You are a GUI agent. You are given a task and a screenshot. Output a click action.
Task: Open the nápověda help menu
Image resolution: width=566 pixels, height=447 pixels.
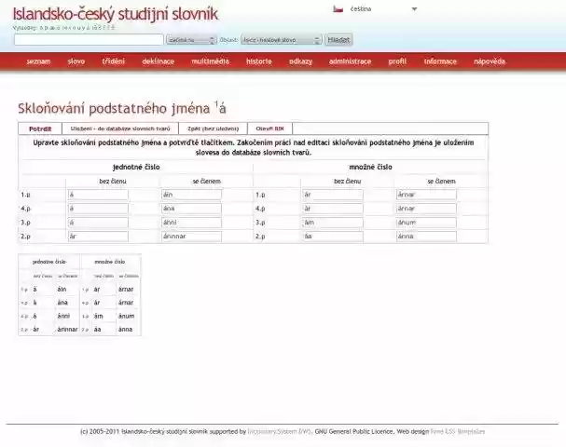pos(490,61)
